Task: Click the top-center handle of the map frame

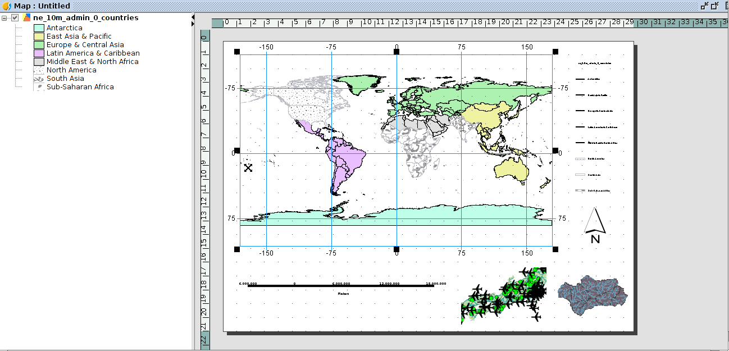Action: pyautogui.click(x=397, y=52)
